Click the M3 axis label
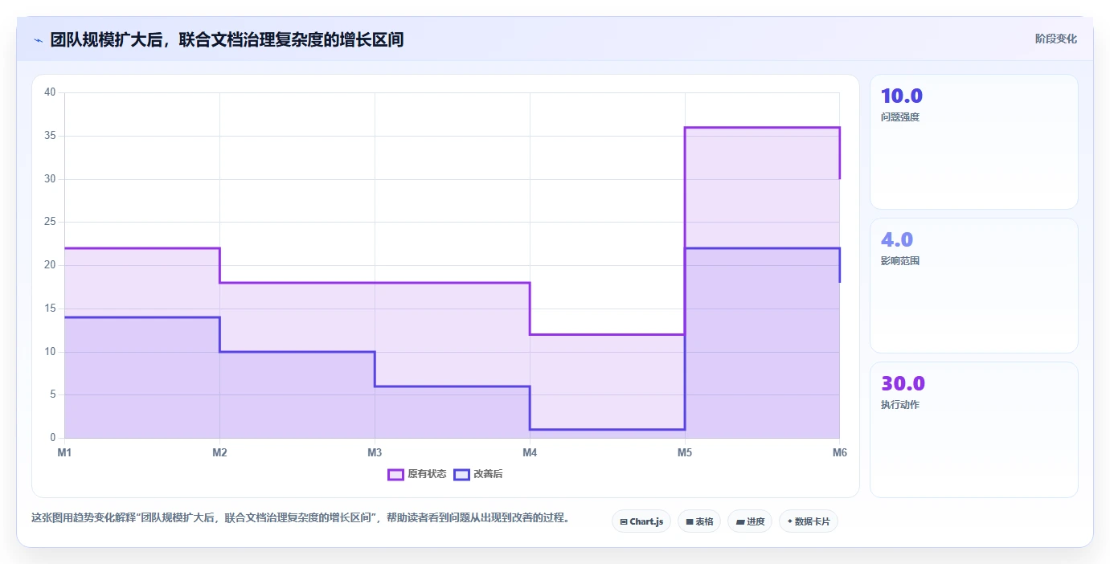1110x564 pixels. click(x=375, y=452)
